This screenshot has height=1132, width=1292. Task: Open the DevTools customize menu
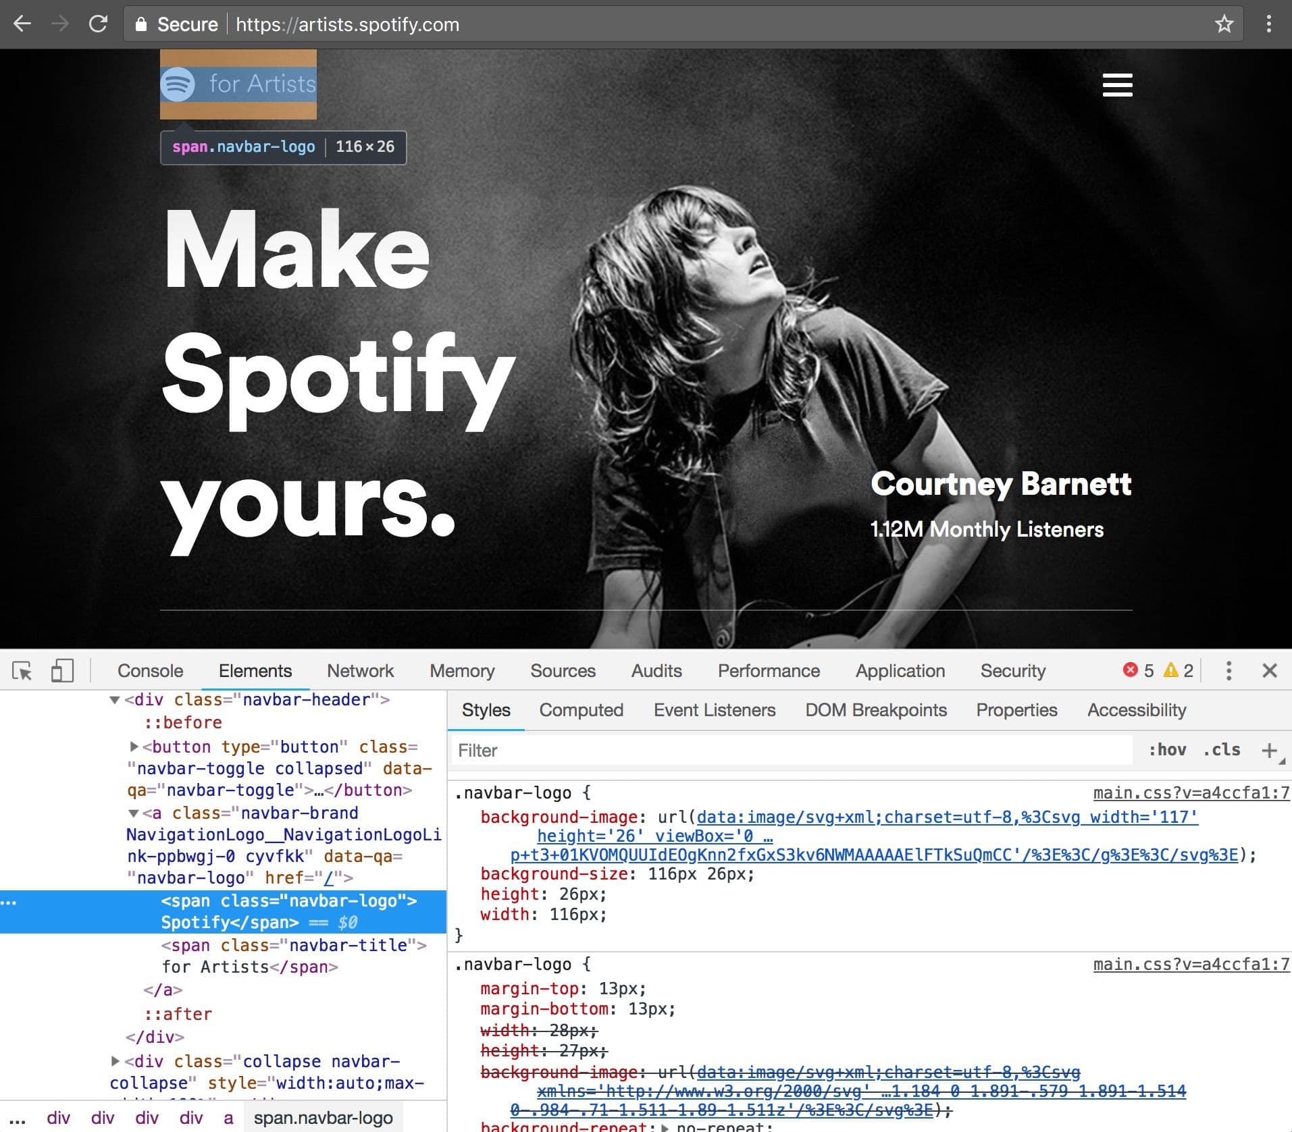tap(1229, 670)
